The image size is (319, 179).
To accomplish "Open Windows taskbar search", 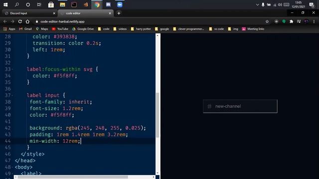I will [x=17, y=4].
